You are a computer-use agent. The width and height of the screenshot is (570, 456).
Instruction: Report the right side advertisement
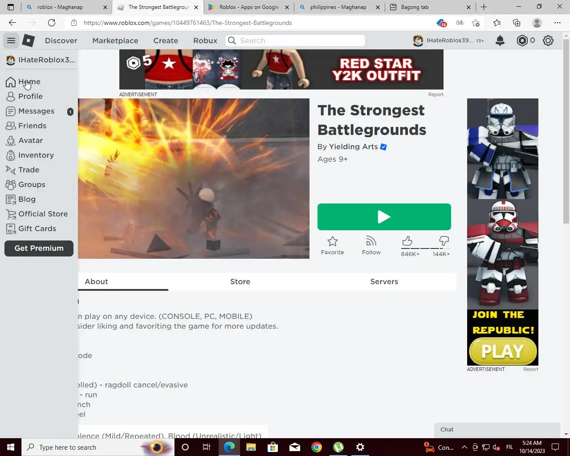point(530,369)
